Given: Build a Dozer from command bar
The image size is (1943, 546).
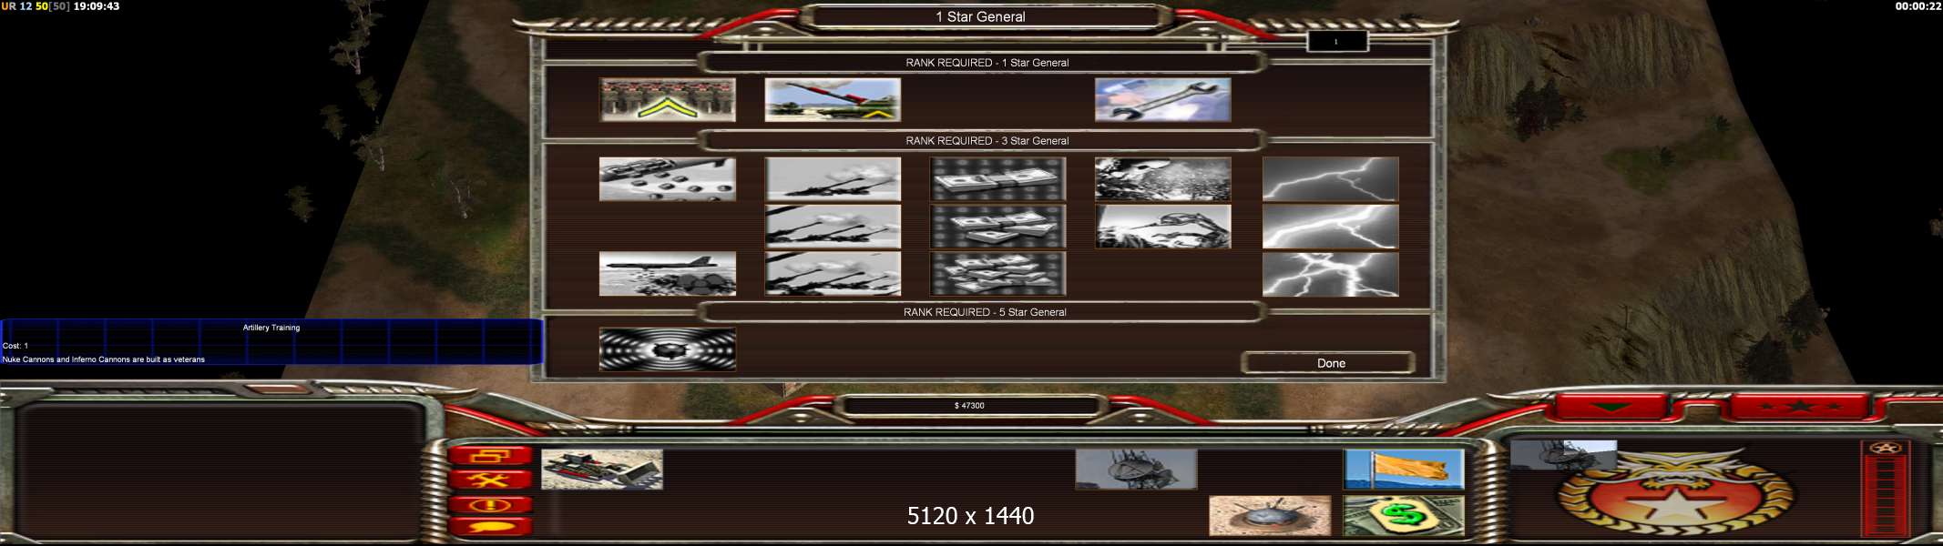Looking at the screenshot, I should (602, 470).
